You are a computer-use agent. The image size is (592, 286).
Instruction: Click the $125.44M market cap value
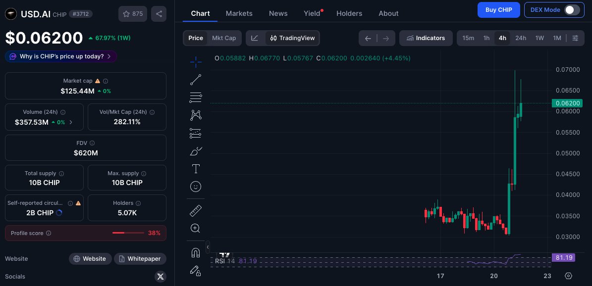tap(77, 91)
